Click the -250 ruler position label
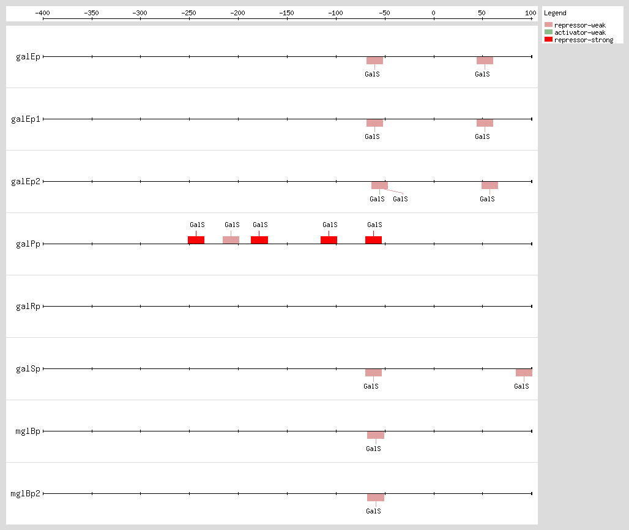Viewport: 629px width, 530px height. 189,13
